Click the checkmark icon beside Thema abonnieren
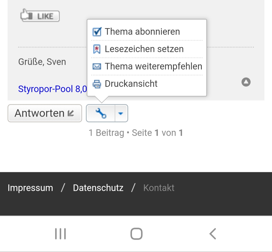272x252 pixels. pos(97,32)
